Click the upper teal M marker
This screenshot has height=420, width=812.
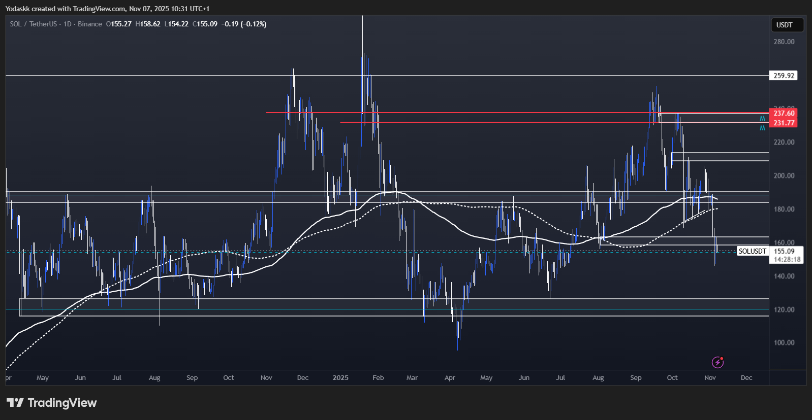point(762,118)
